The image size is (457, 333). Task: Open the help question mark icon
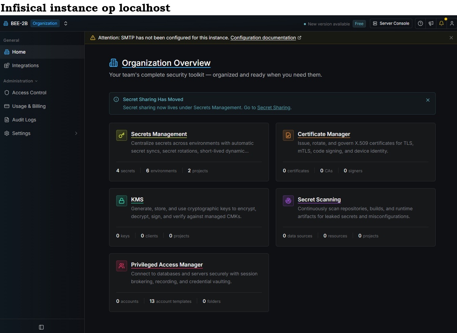[x=420, y=23]
